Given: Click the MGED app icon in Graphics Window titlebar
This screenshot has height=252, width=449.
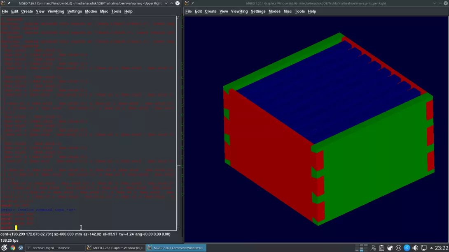Looking at the screenshot, I should click(x=187, y=3).
